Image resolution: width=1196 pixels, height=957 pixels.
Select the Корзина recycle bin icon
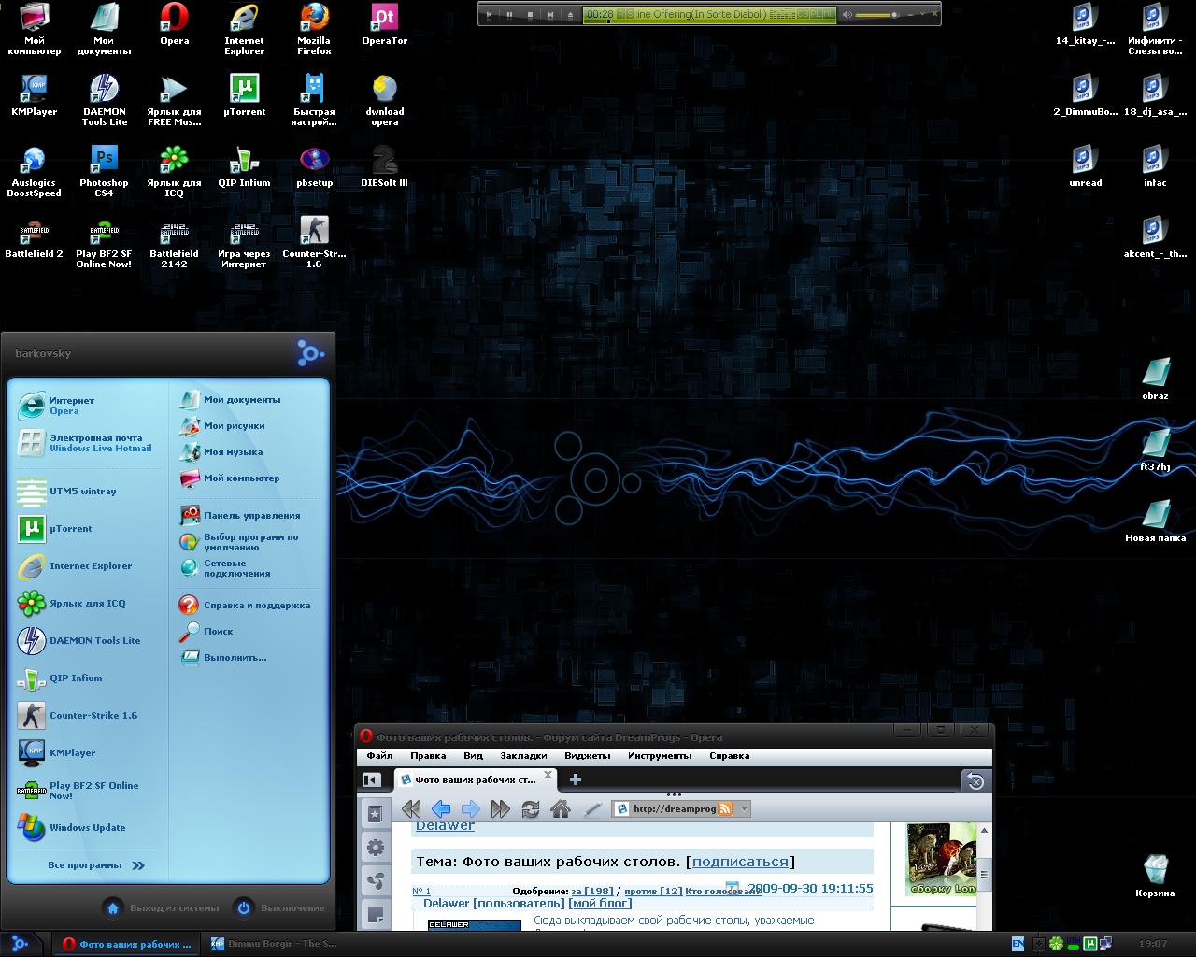(1155, 877)
